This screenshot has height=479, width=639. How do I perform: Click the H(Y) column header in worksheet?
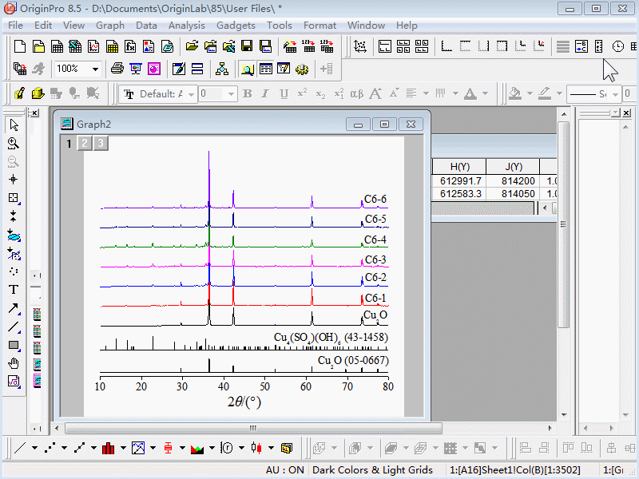[459, 167]
